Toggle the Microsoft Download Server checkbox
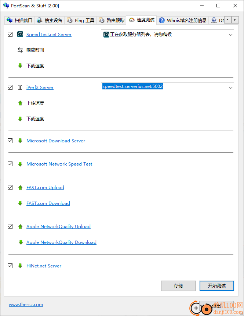 pos(10,141)
